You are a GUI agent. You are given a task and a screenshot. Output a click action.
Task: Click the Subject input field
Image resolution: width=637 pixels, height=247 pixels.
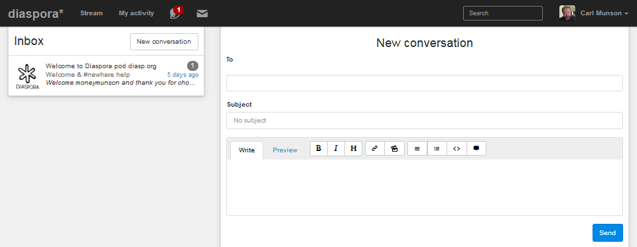coord(424,121)
